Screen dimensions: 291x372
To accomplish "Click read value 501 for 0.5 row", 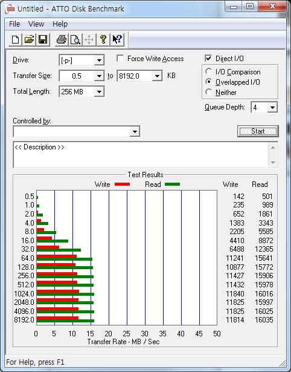I will coord(267,197).
